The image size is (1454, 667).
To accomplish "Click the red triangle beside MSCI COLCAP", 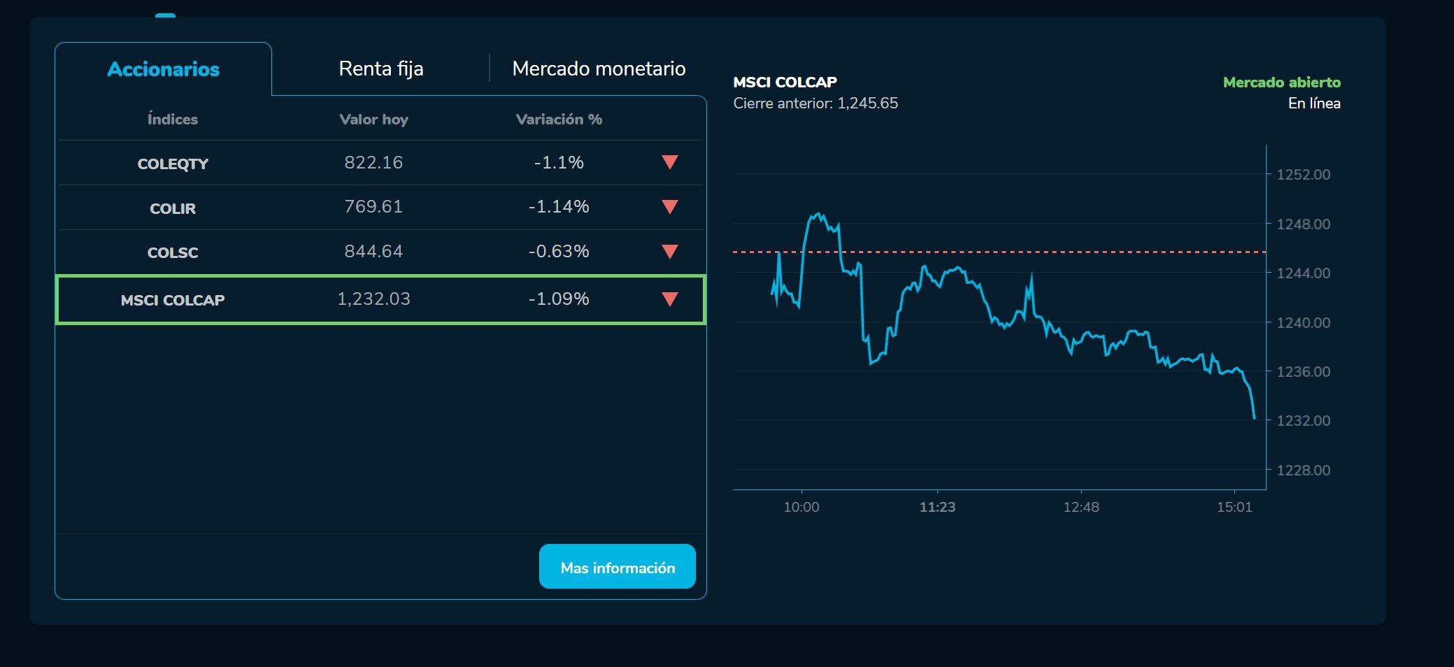I will coord(669,299).
